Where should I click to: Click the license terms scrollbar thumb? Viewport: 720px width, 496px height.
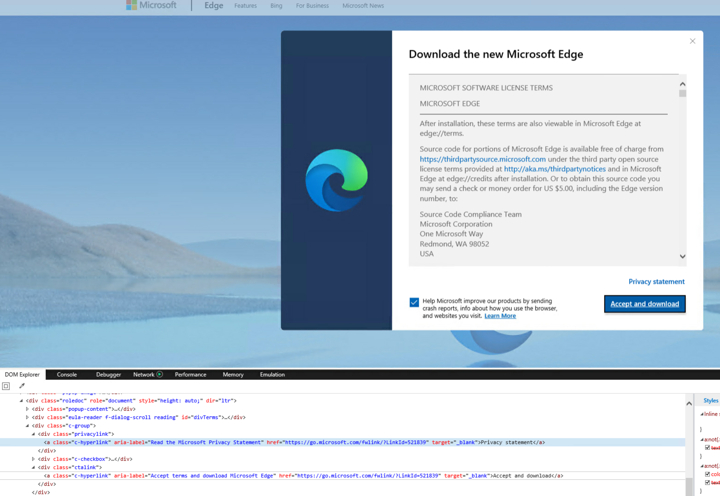pos(682,94)
